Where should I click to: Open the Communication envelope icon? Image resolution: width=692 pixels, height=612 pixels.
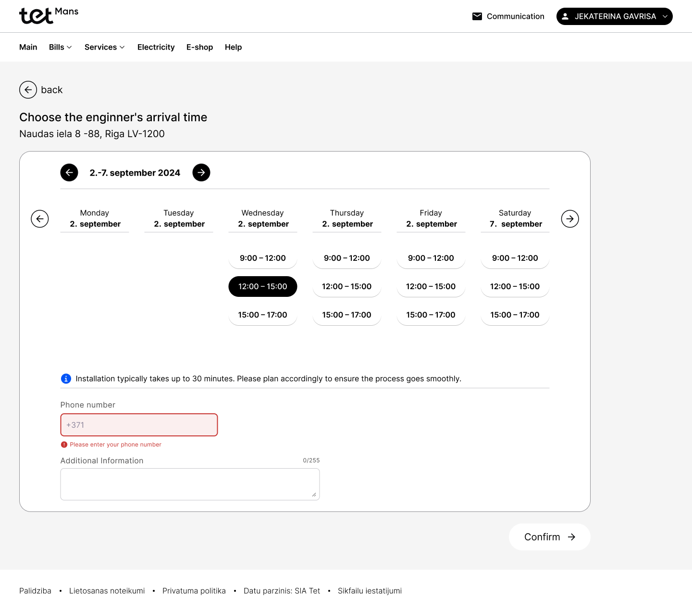[x=477, y=16]
